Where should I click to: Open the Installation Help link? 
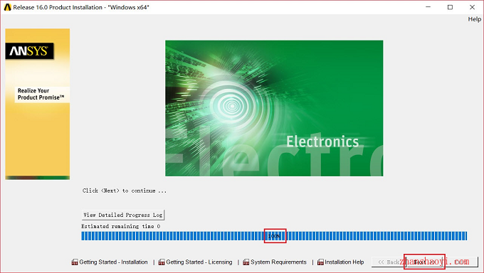[x=344, y=262]
